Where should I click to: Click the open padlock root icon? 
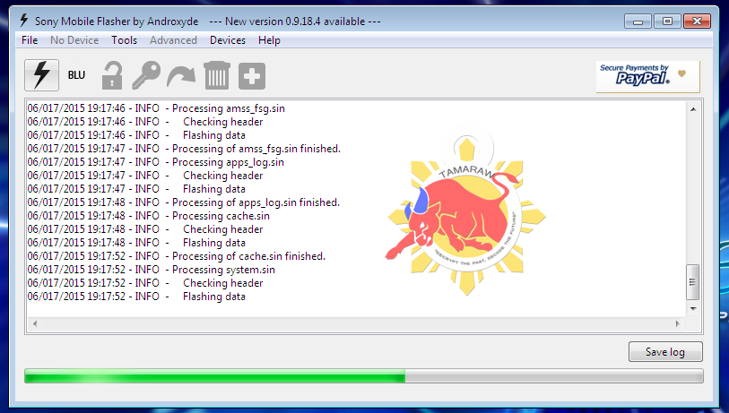[112, 75]
